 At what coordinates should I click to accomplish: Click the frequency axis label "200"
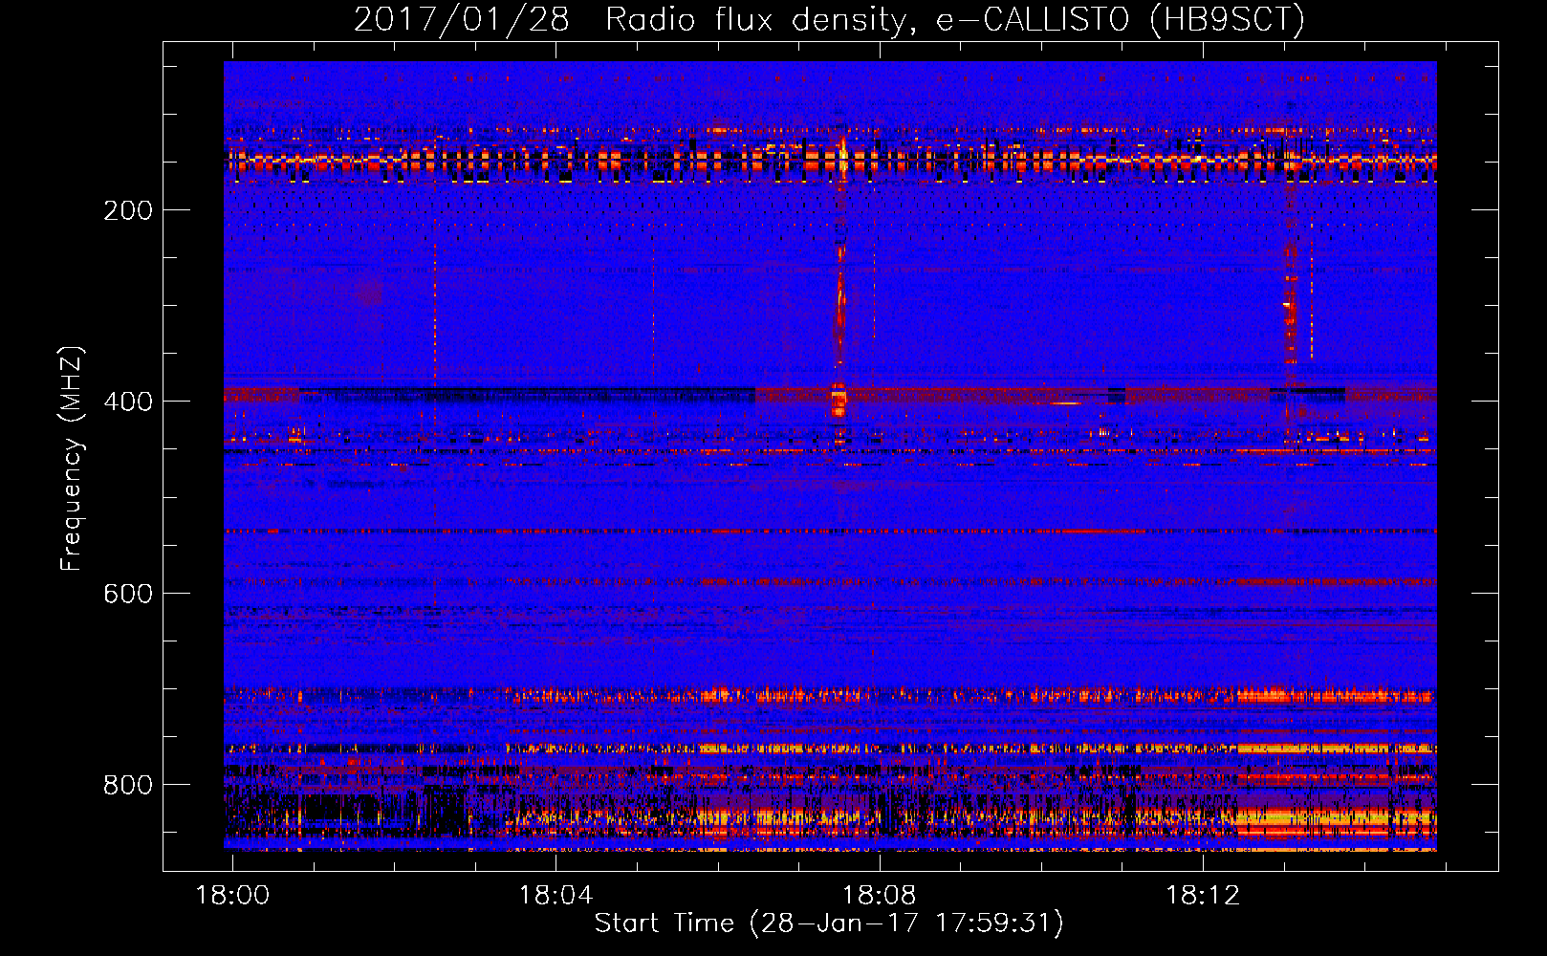(x=127, y=210)
